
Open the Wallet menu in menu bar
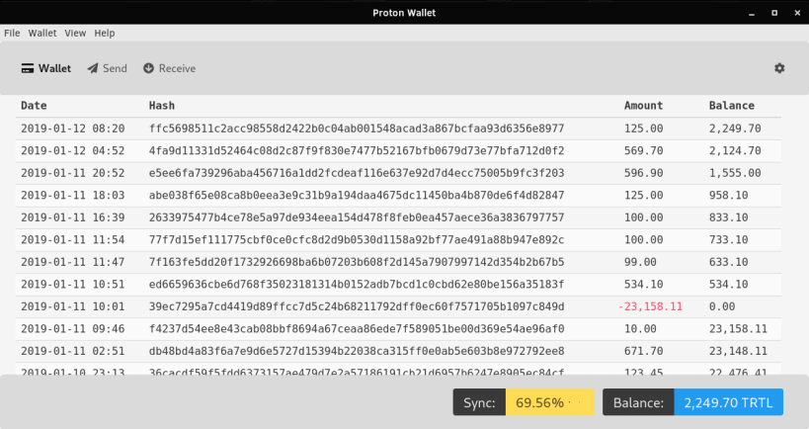pyautogui.click(x=42, y=33)
